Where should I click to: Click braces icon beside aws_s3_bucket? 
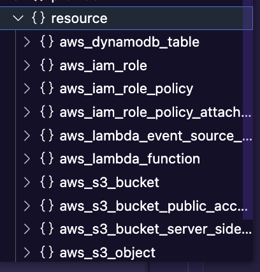(47, 182)
